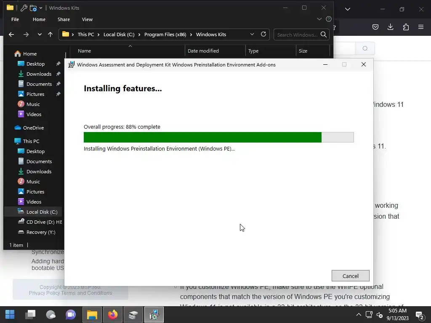Open Quick Access Toolbar customize dropdown
431x323 pixels.
click(x=41, y=8)
